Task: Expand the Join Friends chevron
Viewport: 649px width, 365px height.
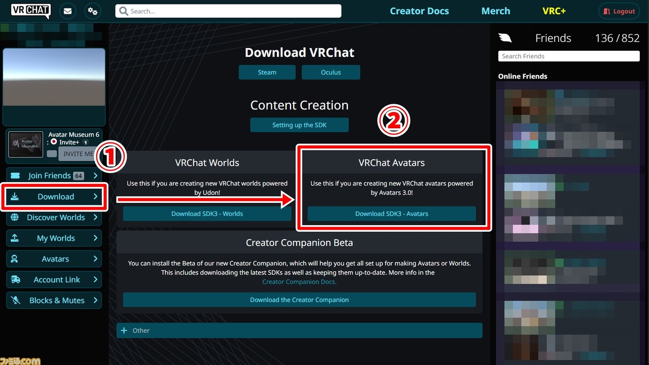Action: (x=95, y=175)
